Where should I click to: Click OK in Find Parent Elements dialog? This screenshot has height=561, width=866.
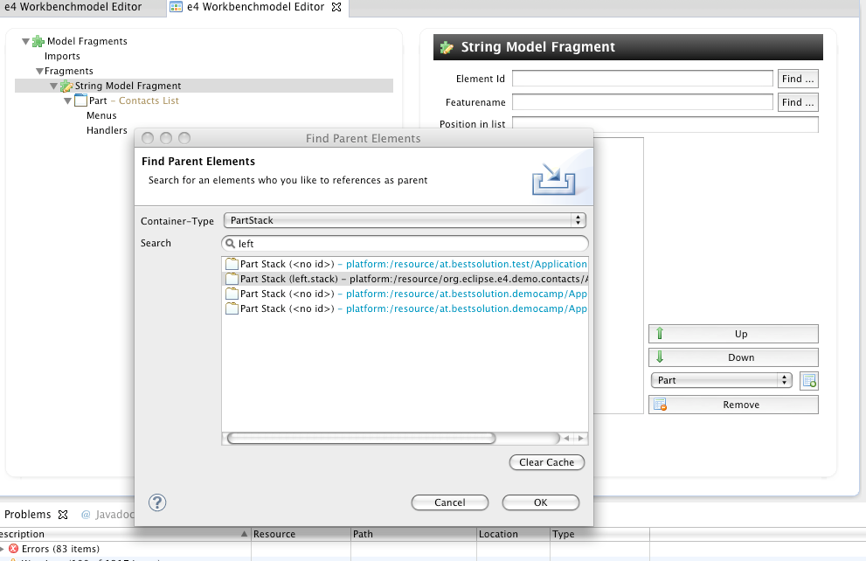tap(540, 502)
